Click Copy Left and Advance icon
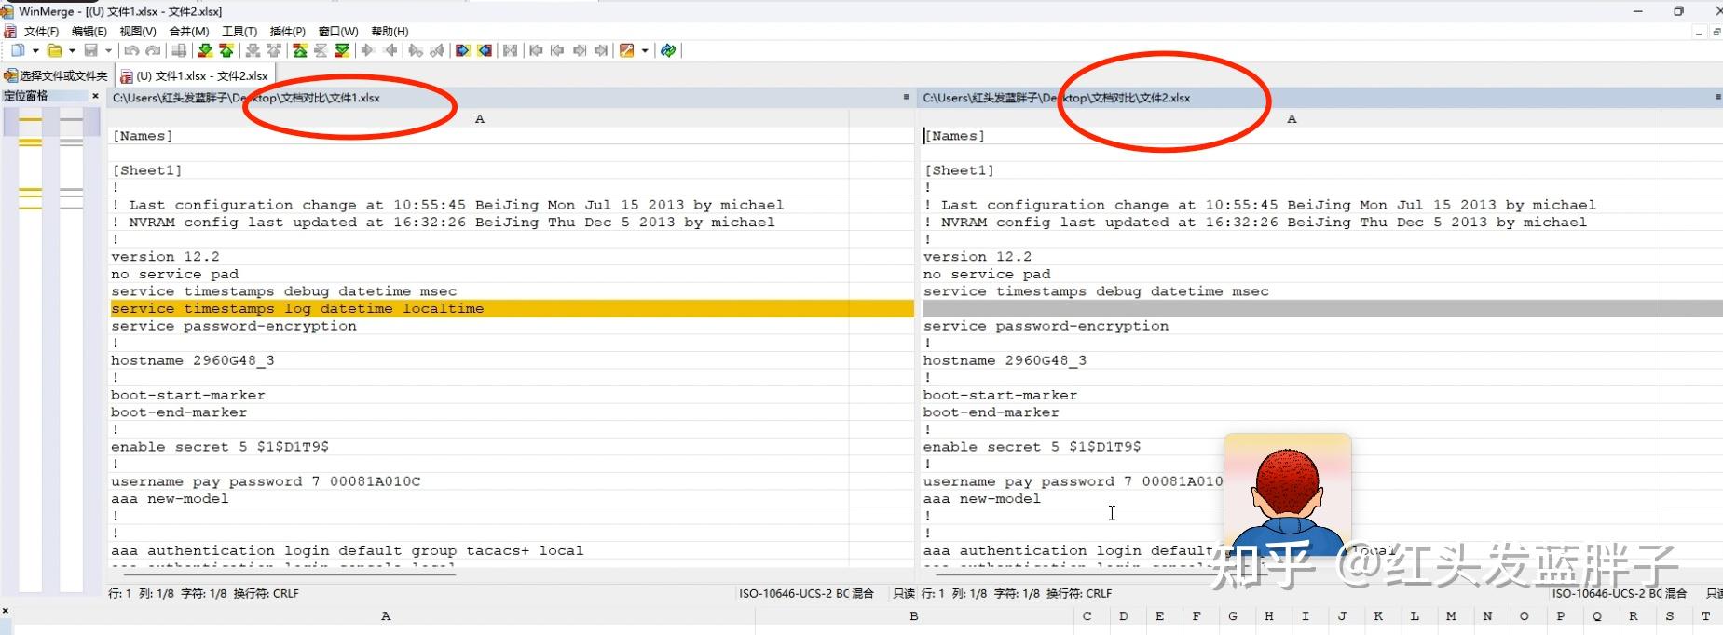 437,50
